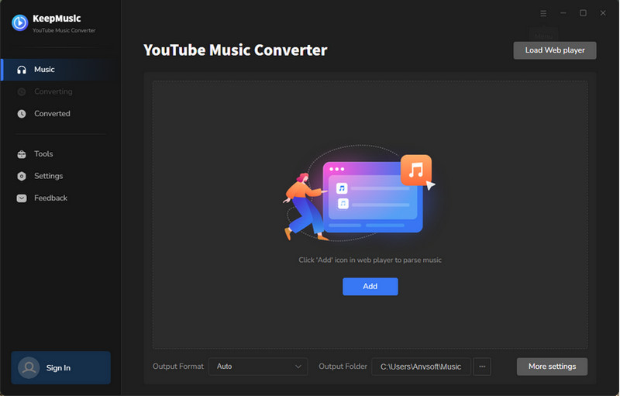Close the KeepMusic window
Screen dimensions: 620x396
[x=603, y=13]
